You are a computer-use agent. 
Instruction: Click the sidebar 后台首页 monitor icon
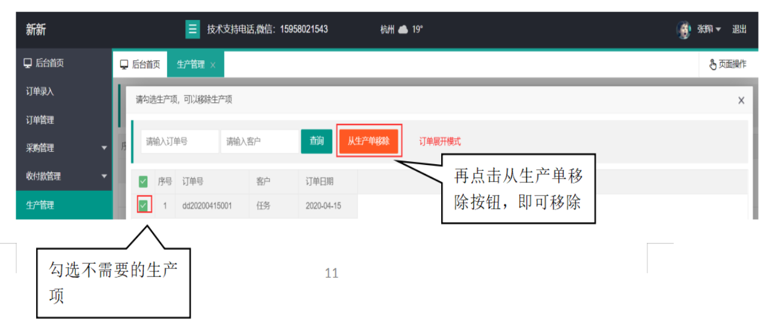(x=28, y=63)
